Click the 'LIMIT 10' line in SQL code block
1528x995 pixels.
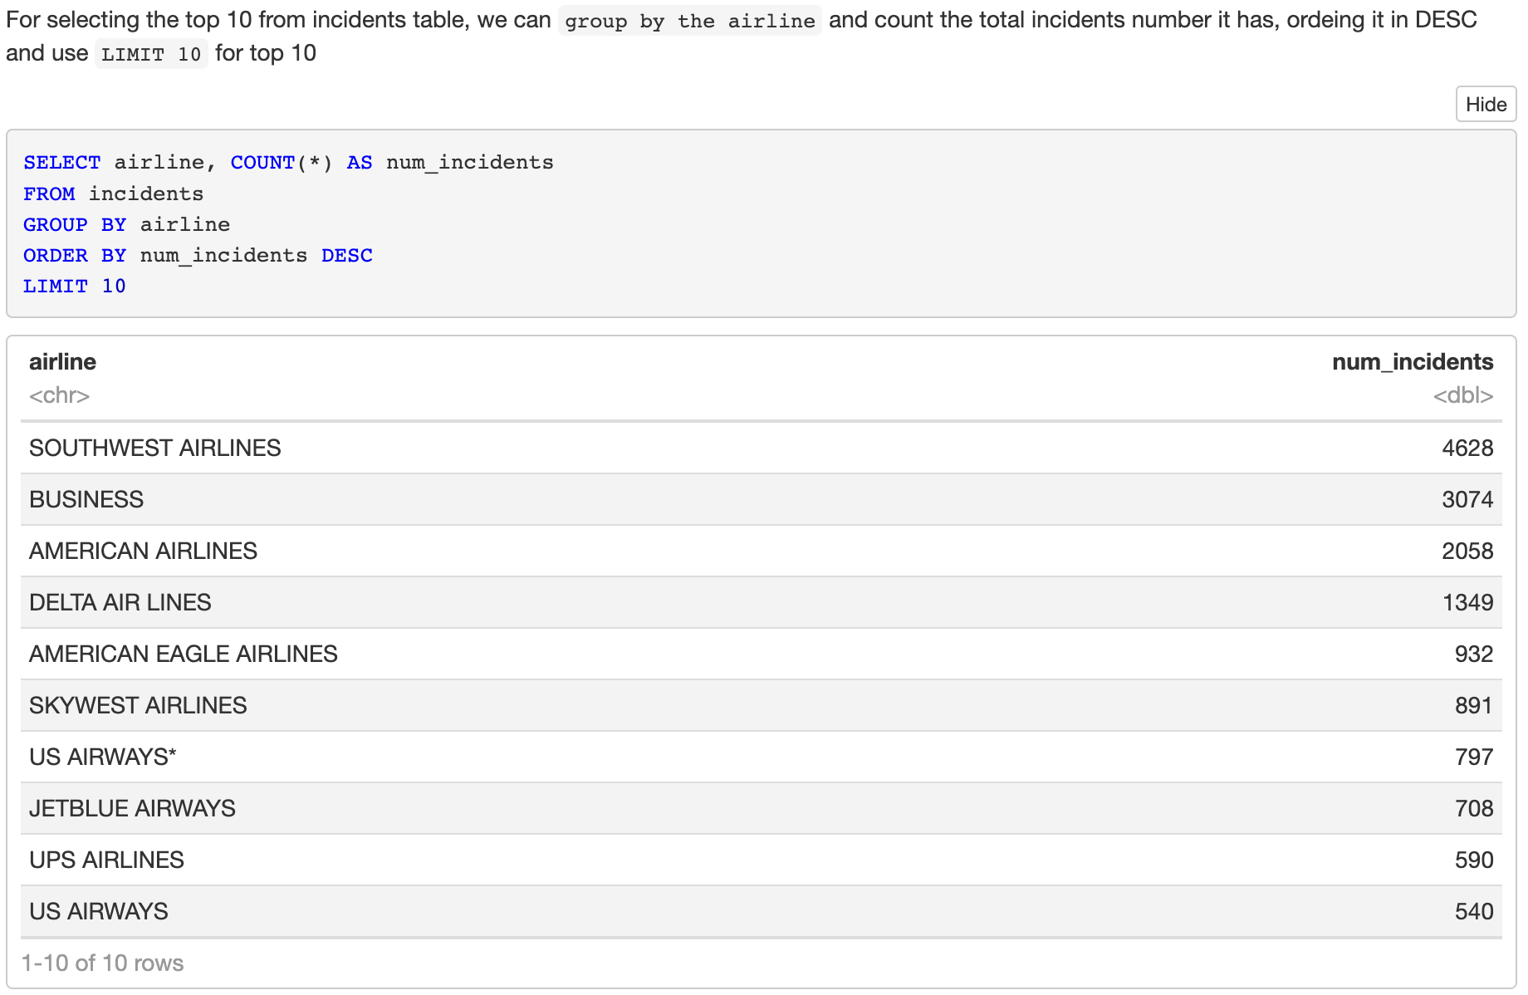click(74, 286)
